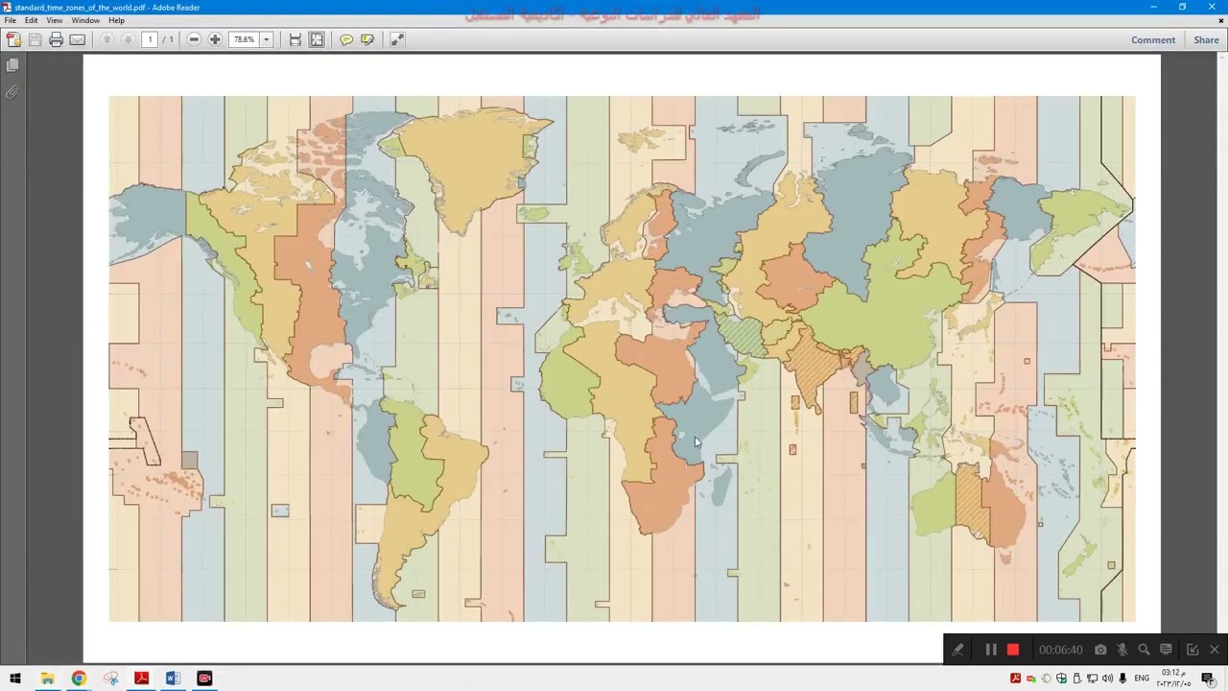Click the 78.6% zoom value field

click(x=244, y=39)
